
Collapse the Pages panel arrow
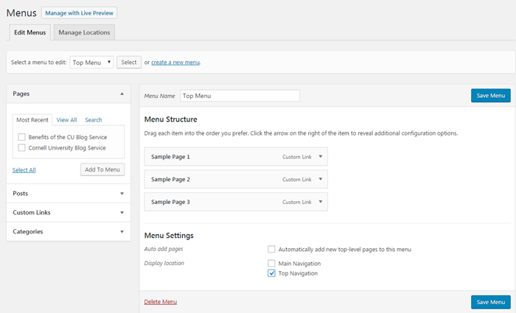click(122, 94)
